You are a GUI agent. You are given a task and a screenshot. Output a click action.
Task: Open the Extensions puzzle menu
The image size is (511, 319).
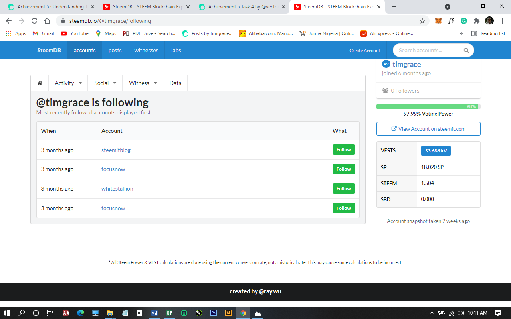(477, 21)
